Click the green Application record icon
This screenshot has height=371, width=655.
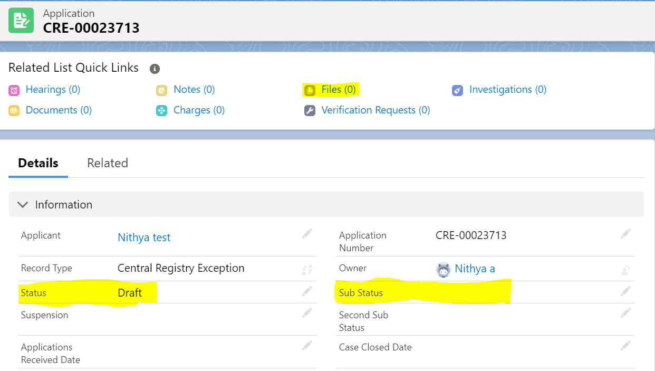pyautogui.click(x=21, y=20)
